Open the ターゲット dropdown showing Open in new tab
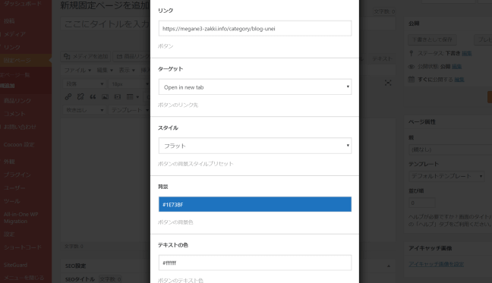The image size is (492, 283). [x=255, y=86]
